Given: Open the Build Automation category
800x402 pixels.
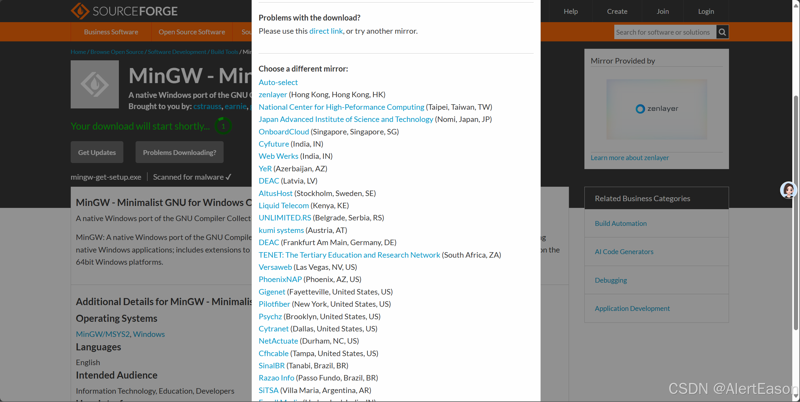Looking at the screenshot, I should click(620, 224).
